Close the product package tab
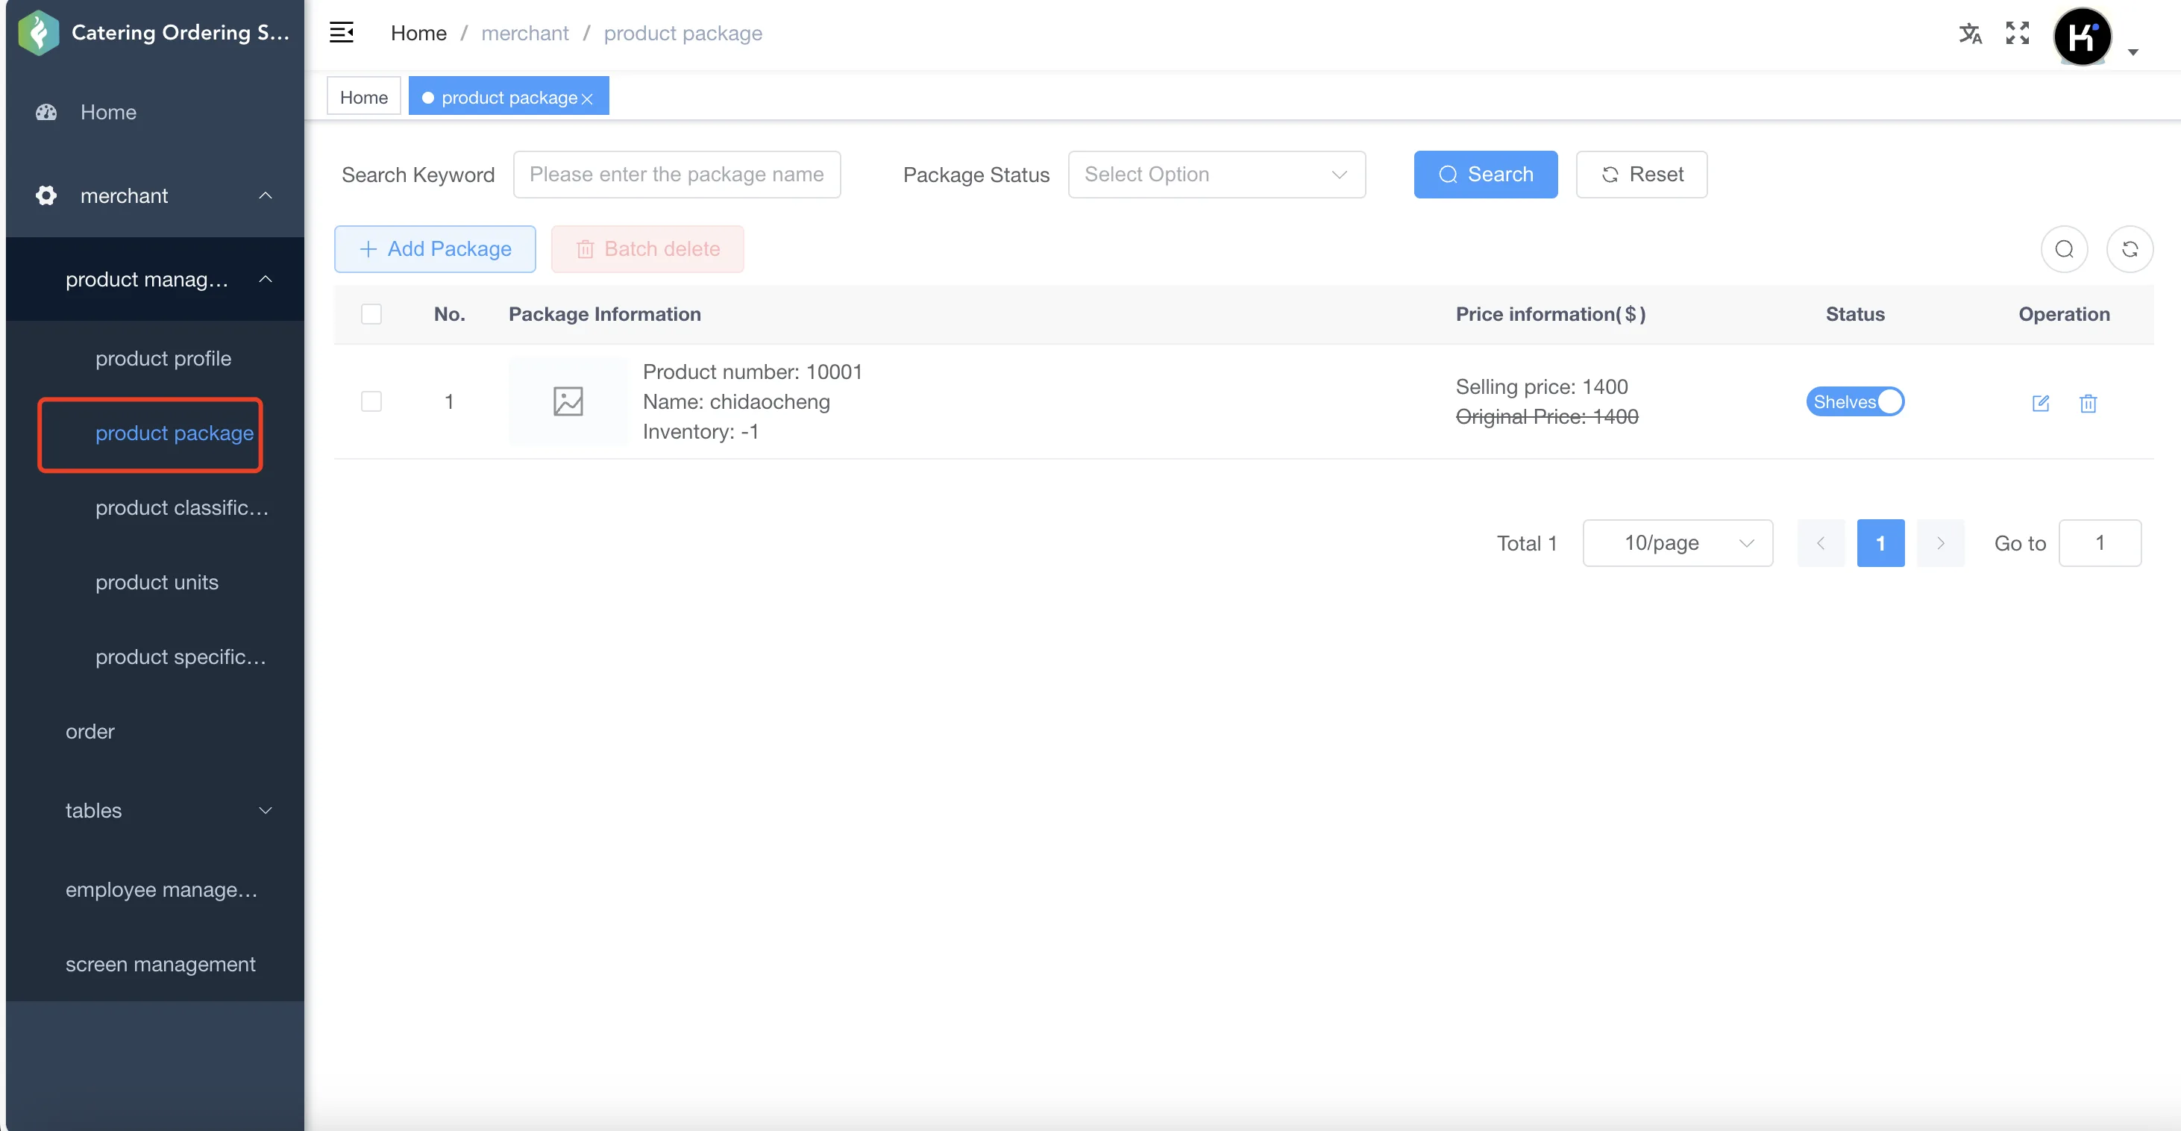Screen dimensions: 2181x1131 point(587,98)
